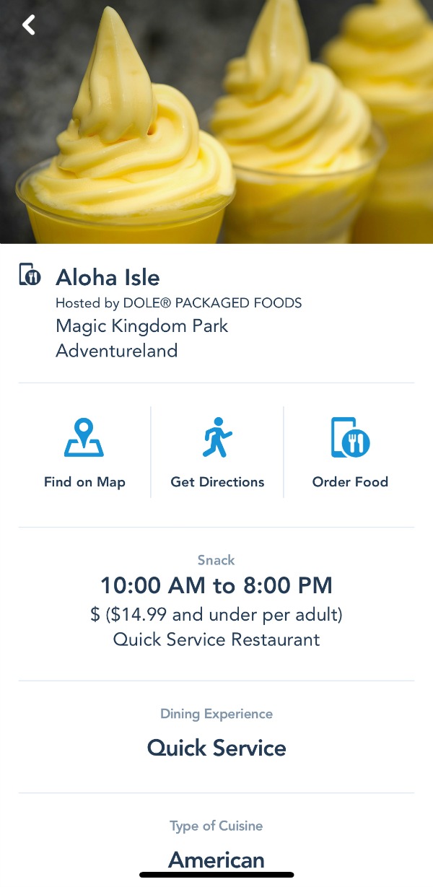Tap the mobile order icon beside Aloha Isle

[x=30, y=276]
